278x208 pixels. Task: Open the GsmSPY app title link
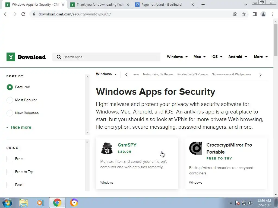coord(127,145)
